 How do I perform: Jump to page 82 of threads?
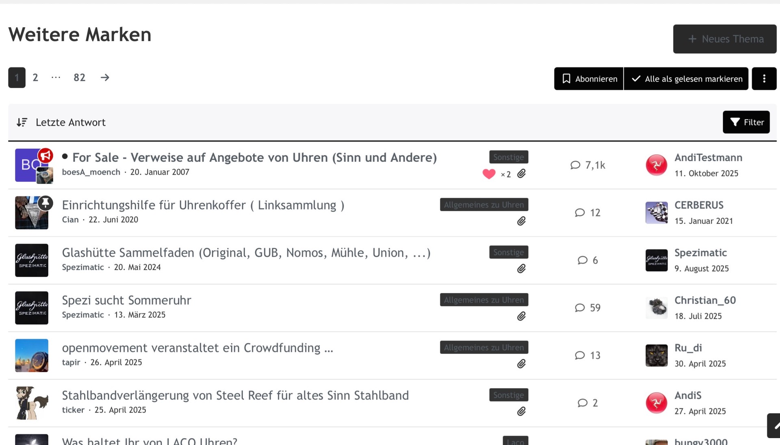click(79, 78)
